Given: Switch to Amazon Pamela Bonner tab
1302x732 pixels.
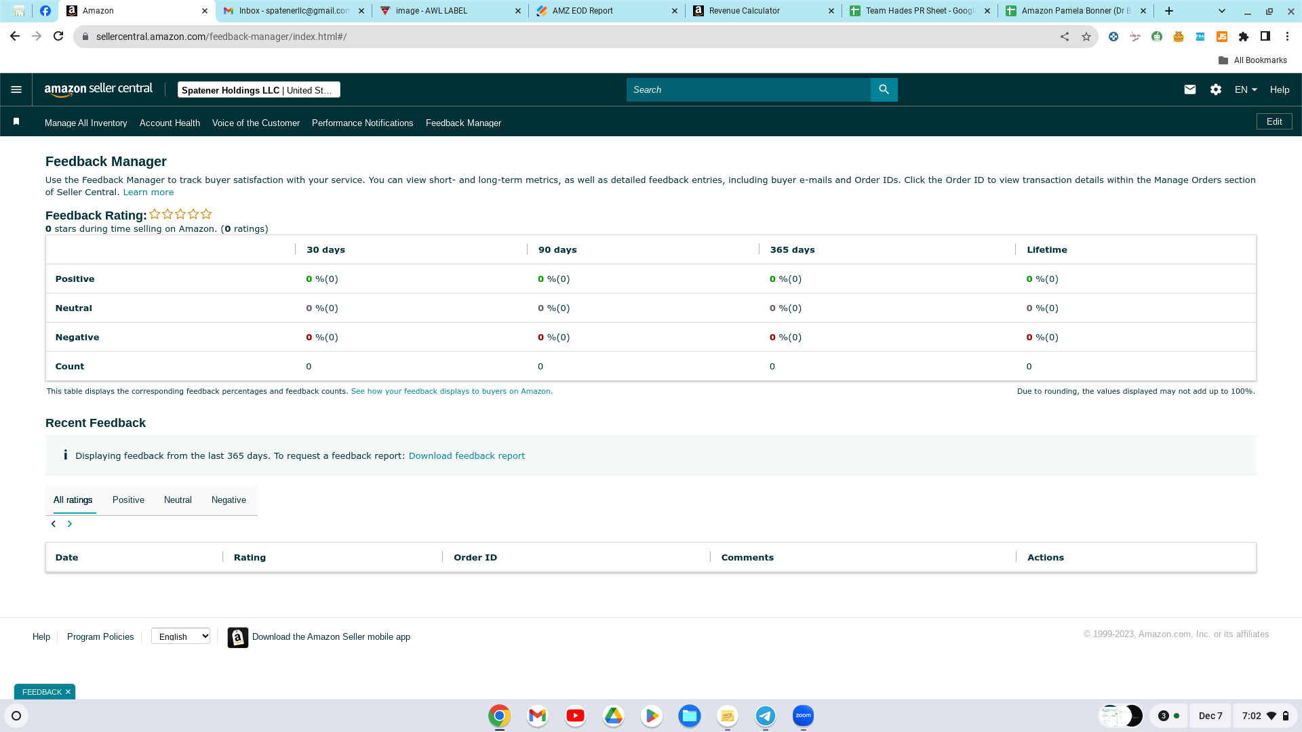Looking at the screenshot, I should [x=1076, y=11].
